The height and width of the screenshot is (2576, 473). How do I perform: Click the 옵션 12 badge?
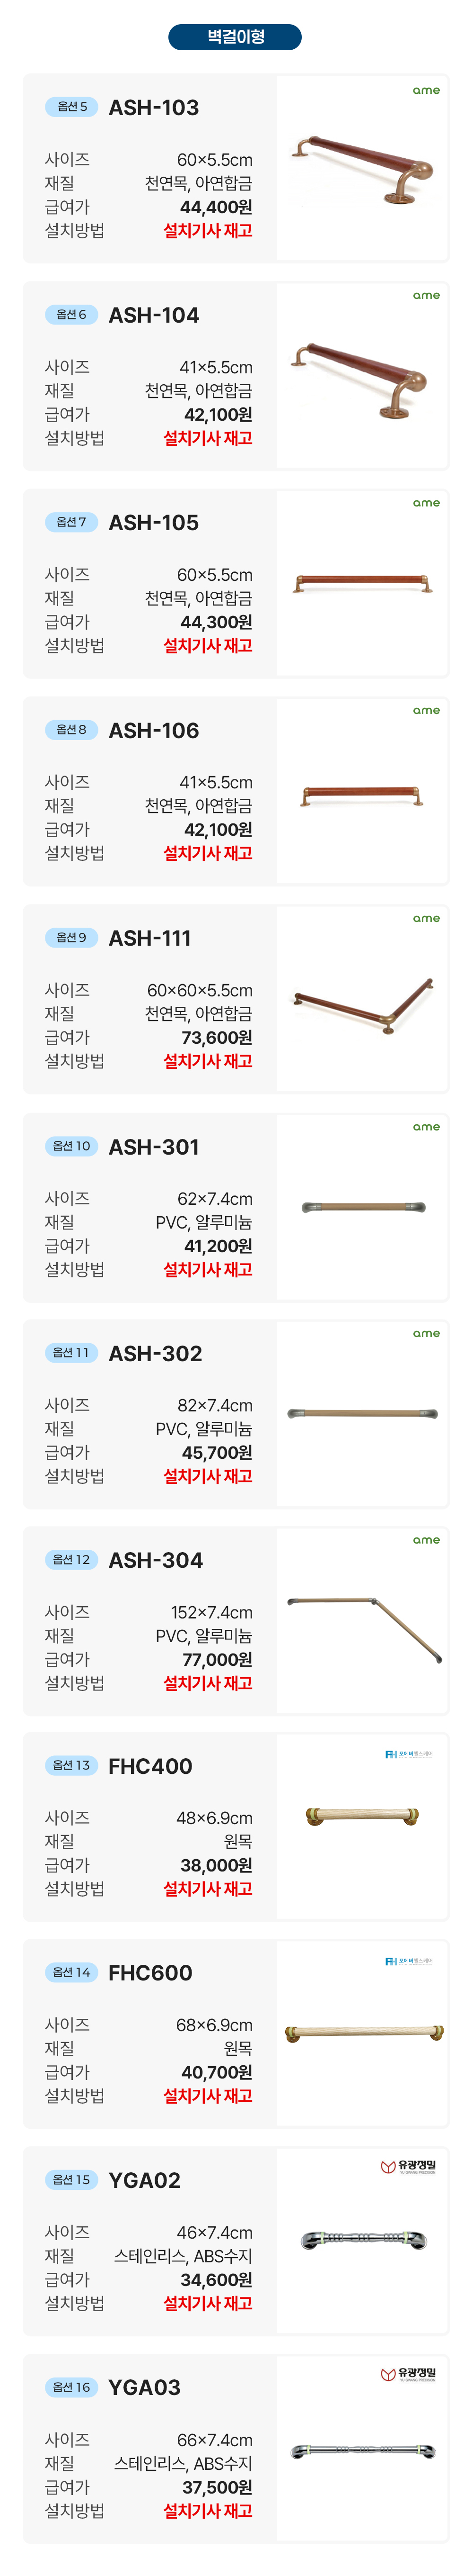72,1559
